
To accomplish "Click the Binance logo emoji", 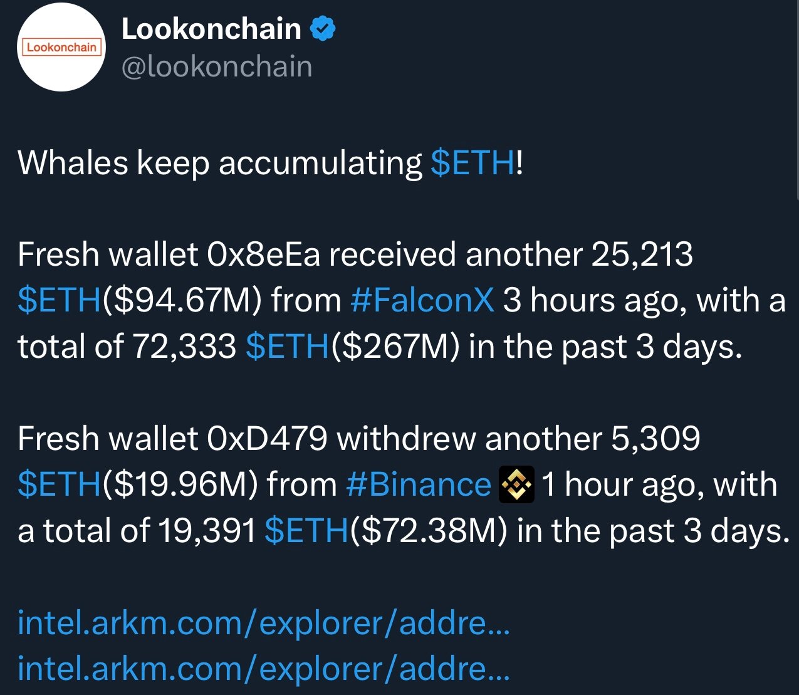I will click(x=516, y=485).
